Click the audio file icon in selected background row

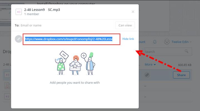7,75
